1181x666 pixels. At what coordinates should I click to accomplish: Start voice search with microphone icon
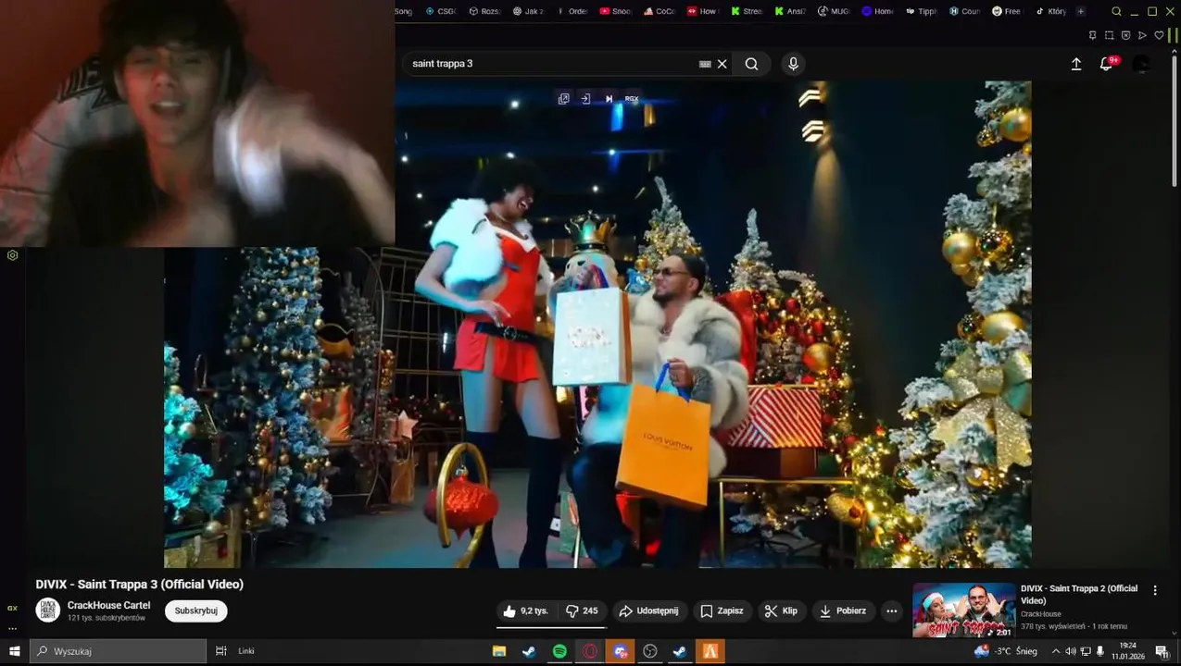(793, 64)
